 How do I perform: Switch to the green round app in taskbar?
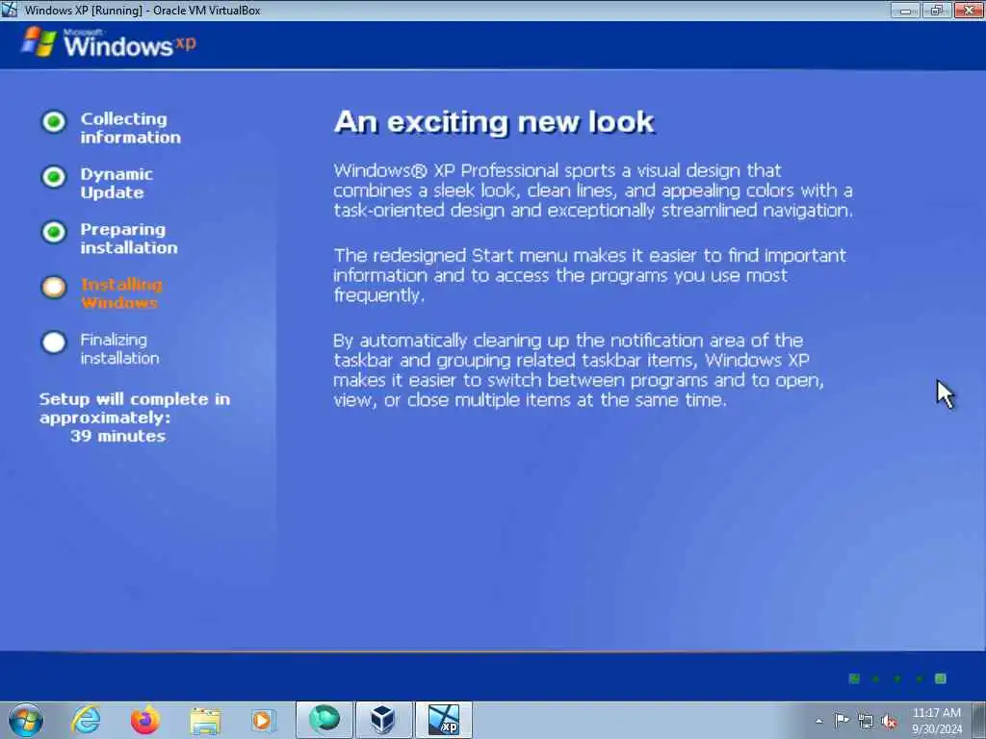tap(324, 720)
